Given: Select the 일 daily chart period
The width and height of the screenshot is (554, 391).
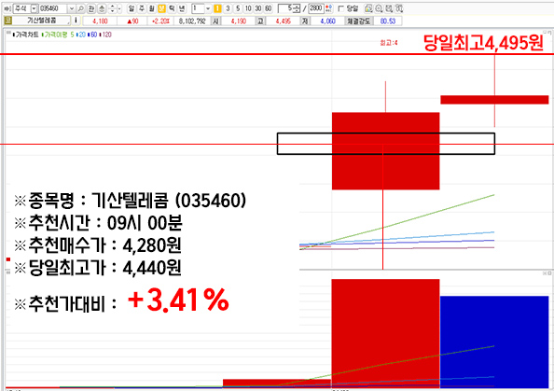Looking at the screenshot, I should [132, 8].
